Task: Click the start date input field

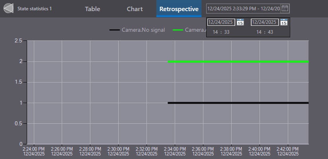Action: [221, 22]
